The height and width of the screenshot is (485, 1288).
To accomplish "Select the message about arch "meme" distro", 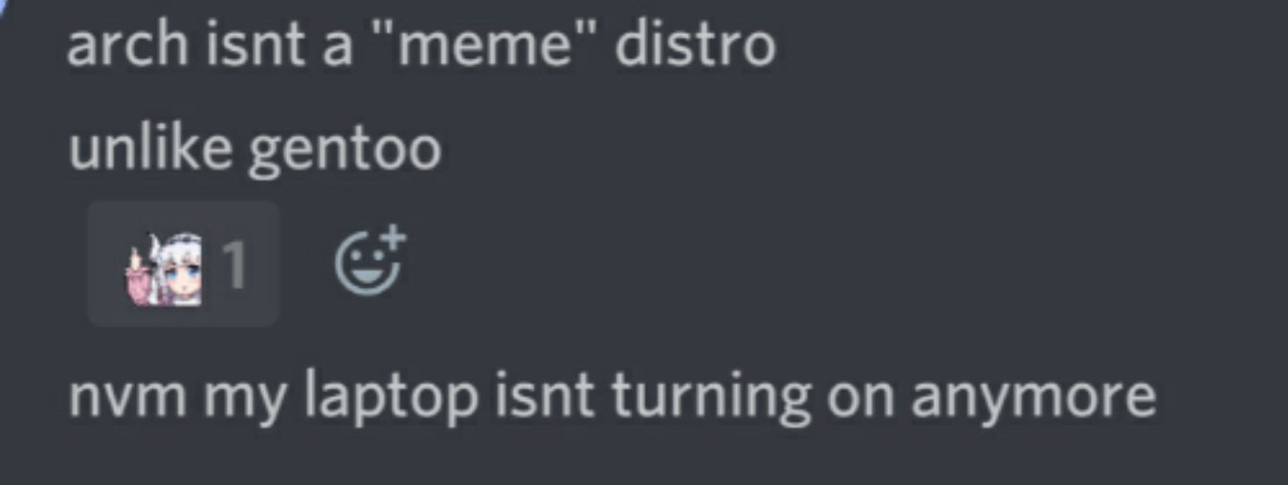I will tap(421, 46).
